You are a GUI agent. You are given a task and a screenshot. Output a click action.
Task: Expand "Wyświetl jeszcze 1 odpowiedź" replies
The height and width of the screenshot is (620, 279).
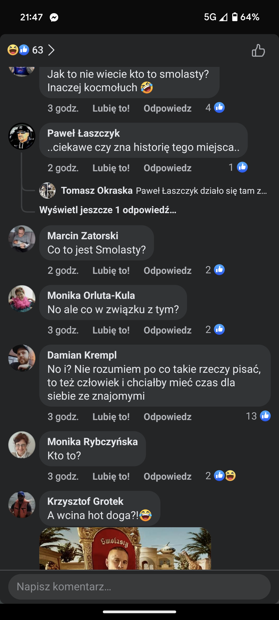point(108,210)
